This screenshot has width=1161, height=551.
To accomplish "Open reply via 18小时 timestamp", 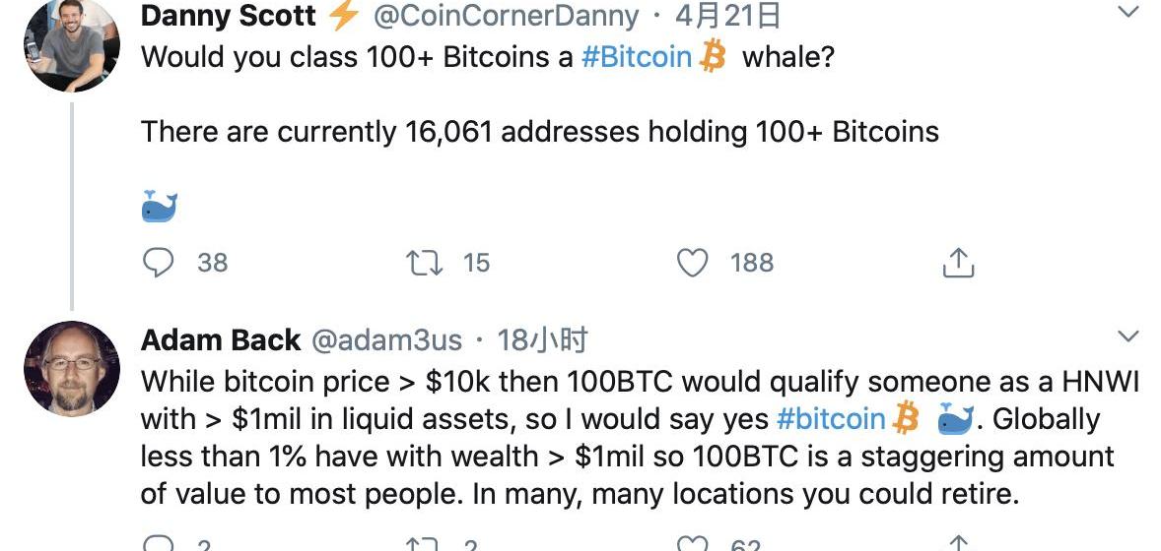I will [x=542, y=340].
